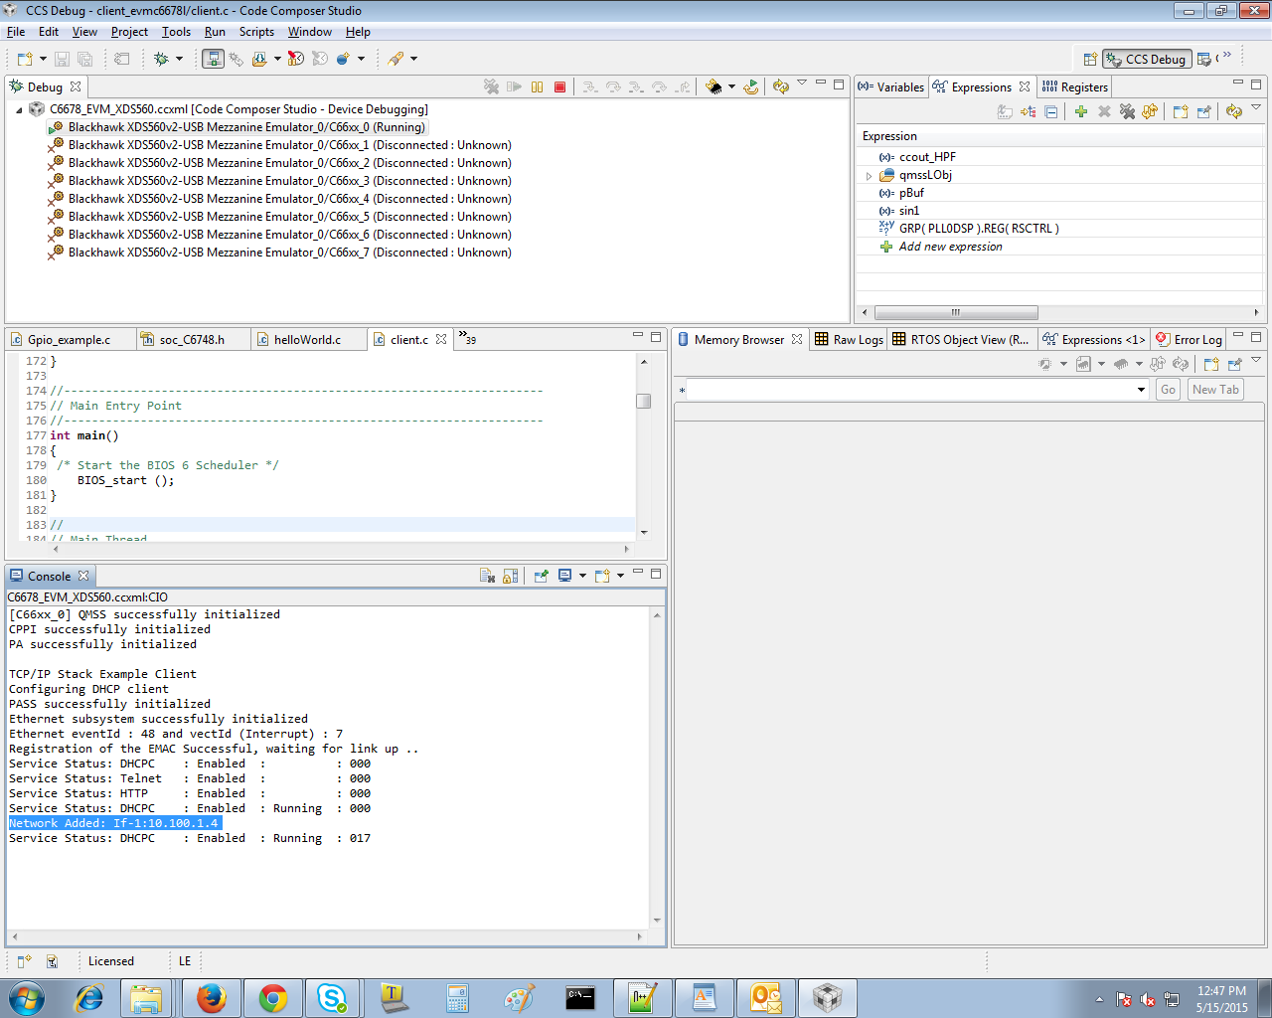Click the Pin Console icon
The width and height of the screenshot is (1272, 1018).
(x=542, y=576)
